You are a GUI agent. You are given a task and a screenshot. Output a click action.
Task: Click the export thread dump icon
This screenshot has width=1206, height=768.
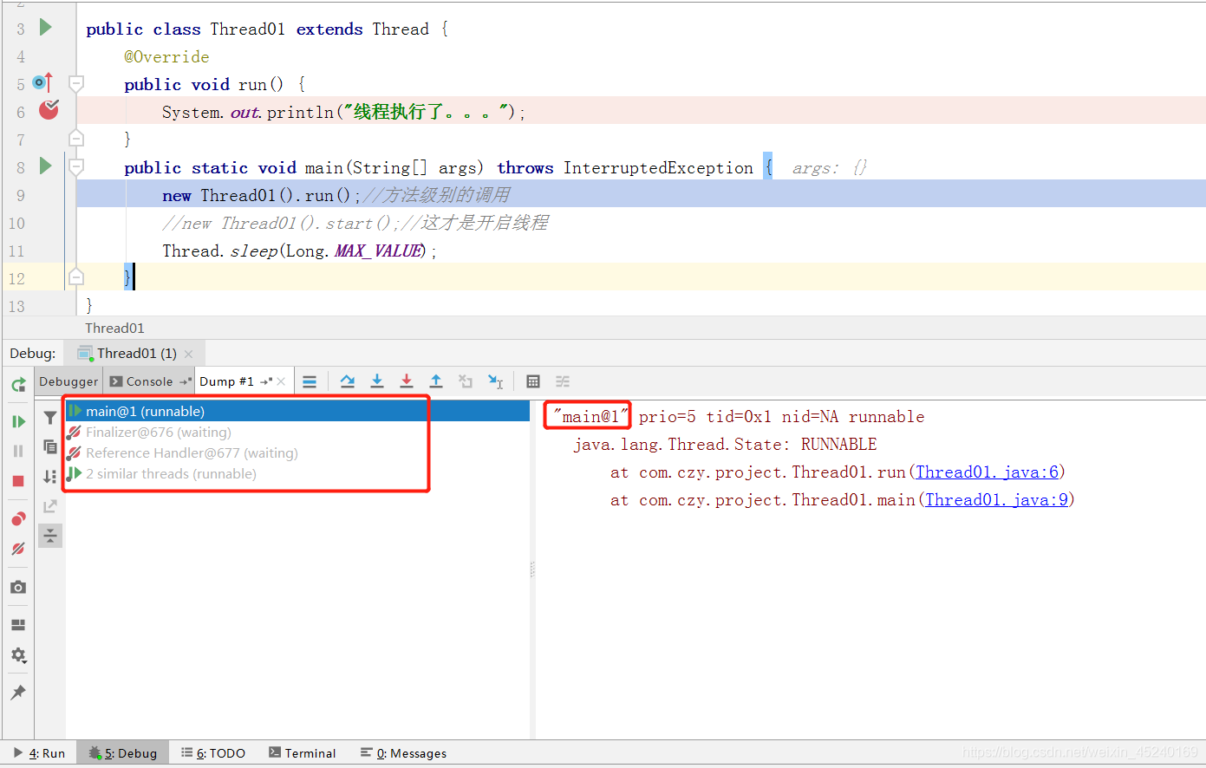[50, 506]
